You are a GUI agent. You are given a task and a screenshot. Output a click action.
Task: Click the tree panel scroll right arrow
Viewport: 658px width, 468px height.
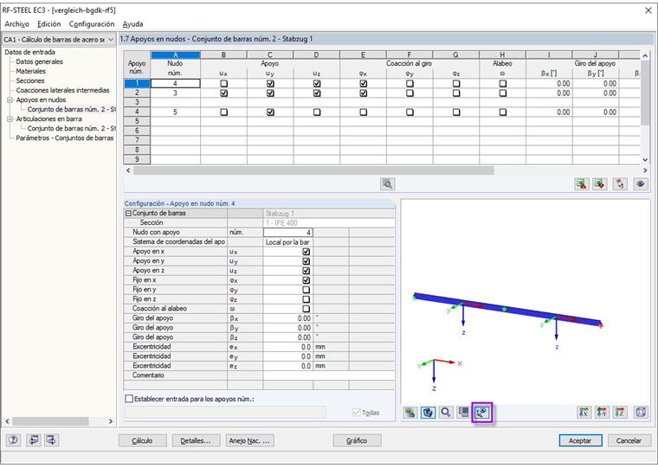[111, 421]
